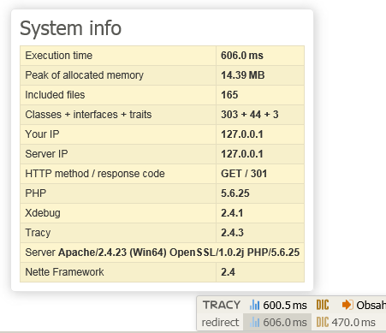
Task: Select the Server Apache/2.4.23 row
Action: [162, 253]
